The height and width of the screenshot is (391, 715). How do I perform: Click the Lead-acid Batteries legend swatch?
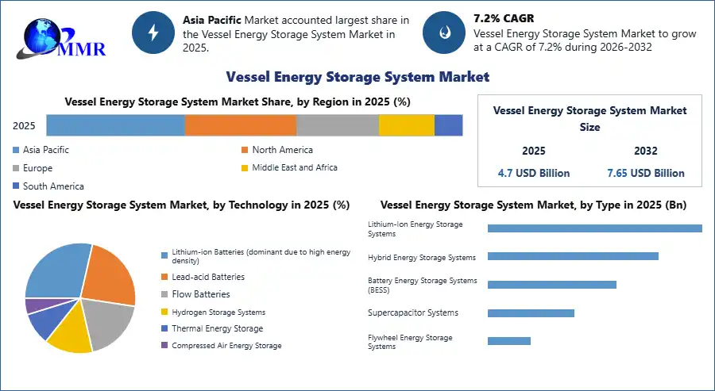pos(164,277)
